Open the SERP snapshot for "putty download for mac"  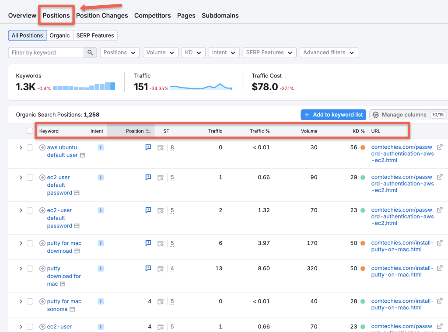(160, 268)
